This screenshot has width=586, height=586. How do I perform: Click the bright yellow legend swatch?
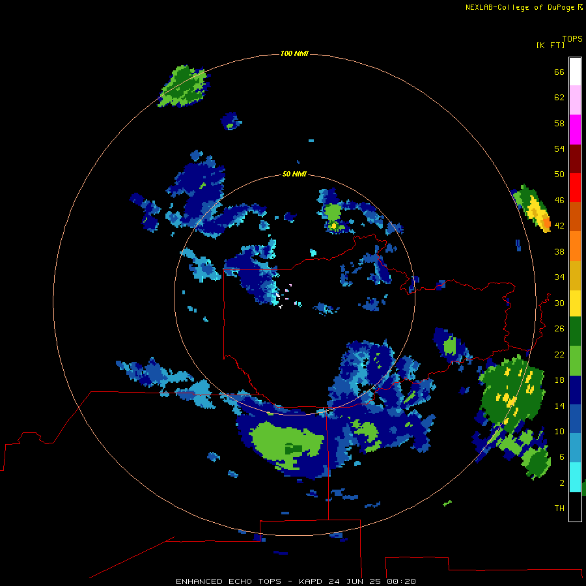[x=575, y=303]
